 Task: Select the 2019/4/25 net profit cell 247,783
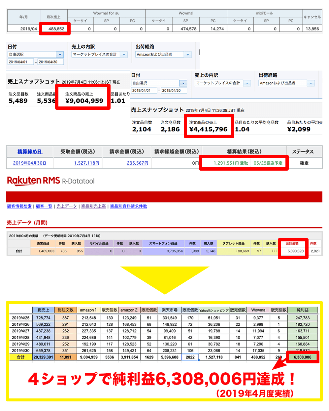303,318
